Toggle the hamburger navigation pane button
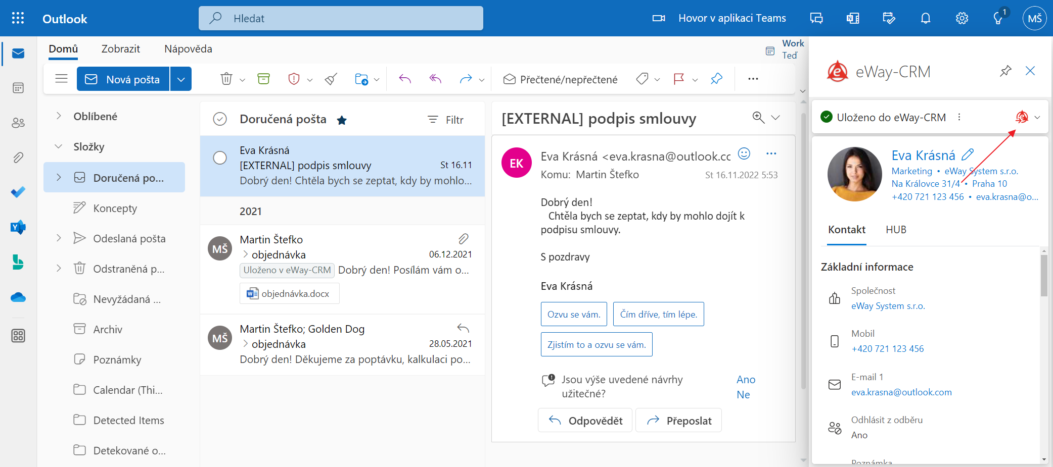The width and height of the screenshot is (1053, 467). [62, 79]
